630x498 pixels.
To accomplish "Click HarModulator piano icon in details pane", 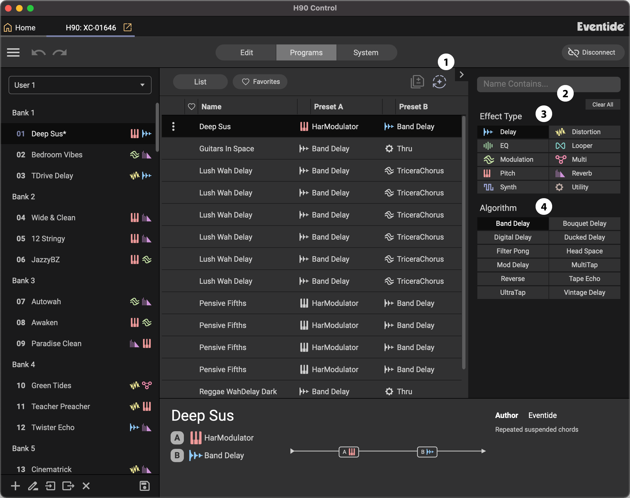I will coord(196,438).
